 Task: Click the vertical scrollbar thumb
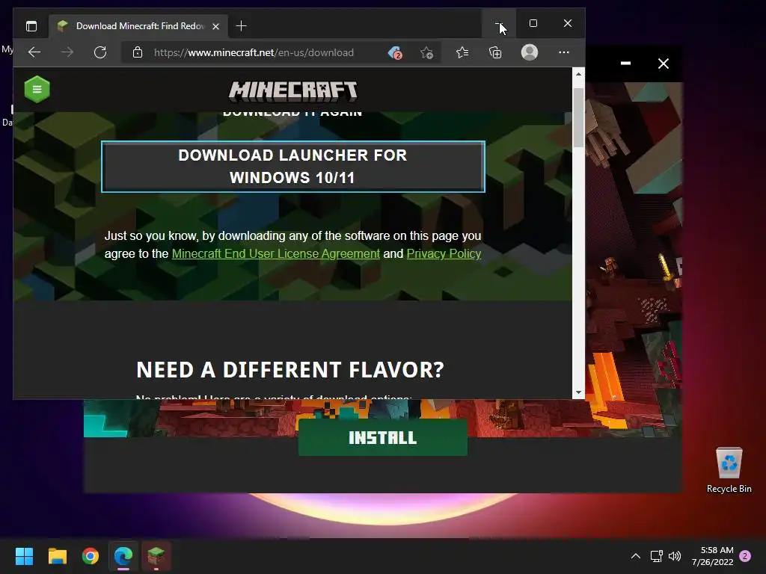pos(578,117)
